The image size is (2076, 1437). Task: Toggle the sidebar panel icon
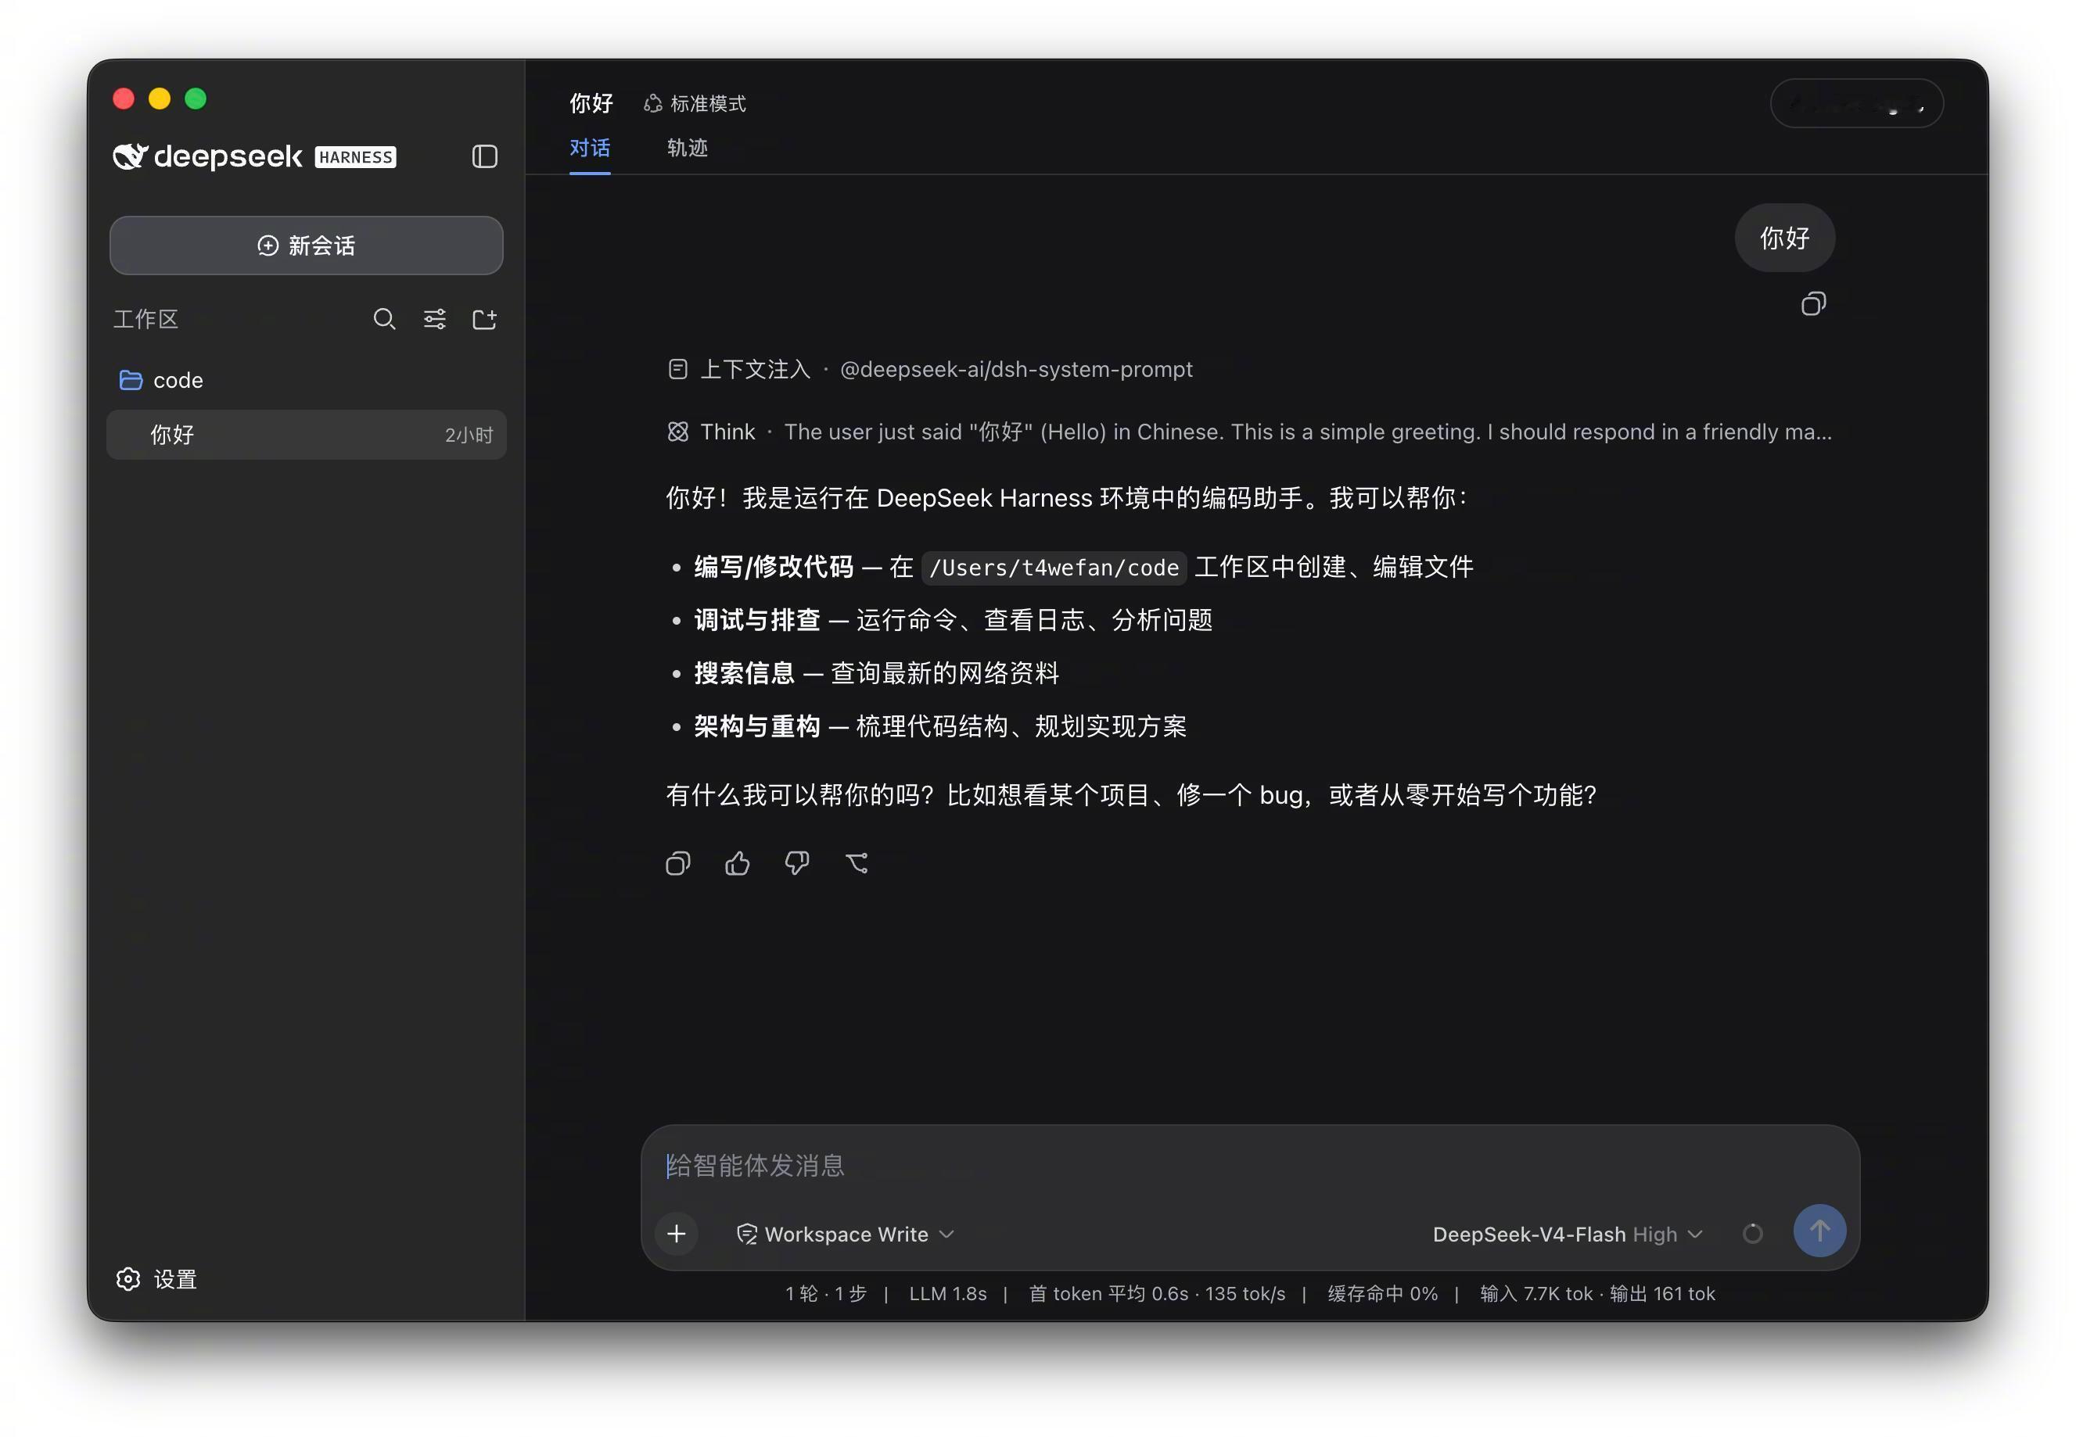484,156
